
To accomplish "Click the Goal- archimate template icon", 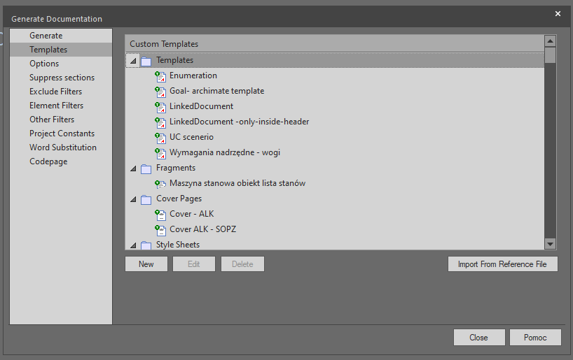I will (x=160, y=92).
